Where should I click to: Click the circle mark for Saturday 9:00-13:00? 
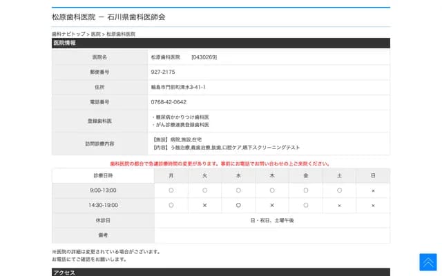(x=339, y=190)
